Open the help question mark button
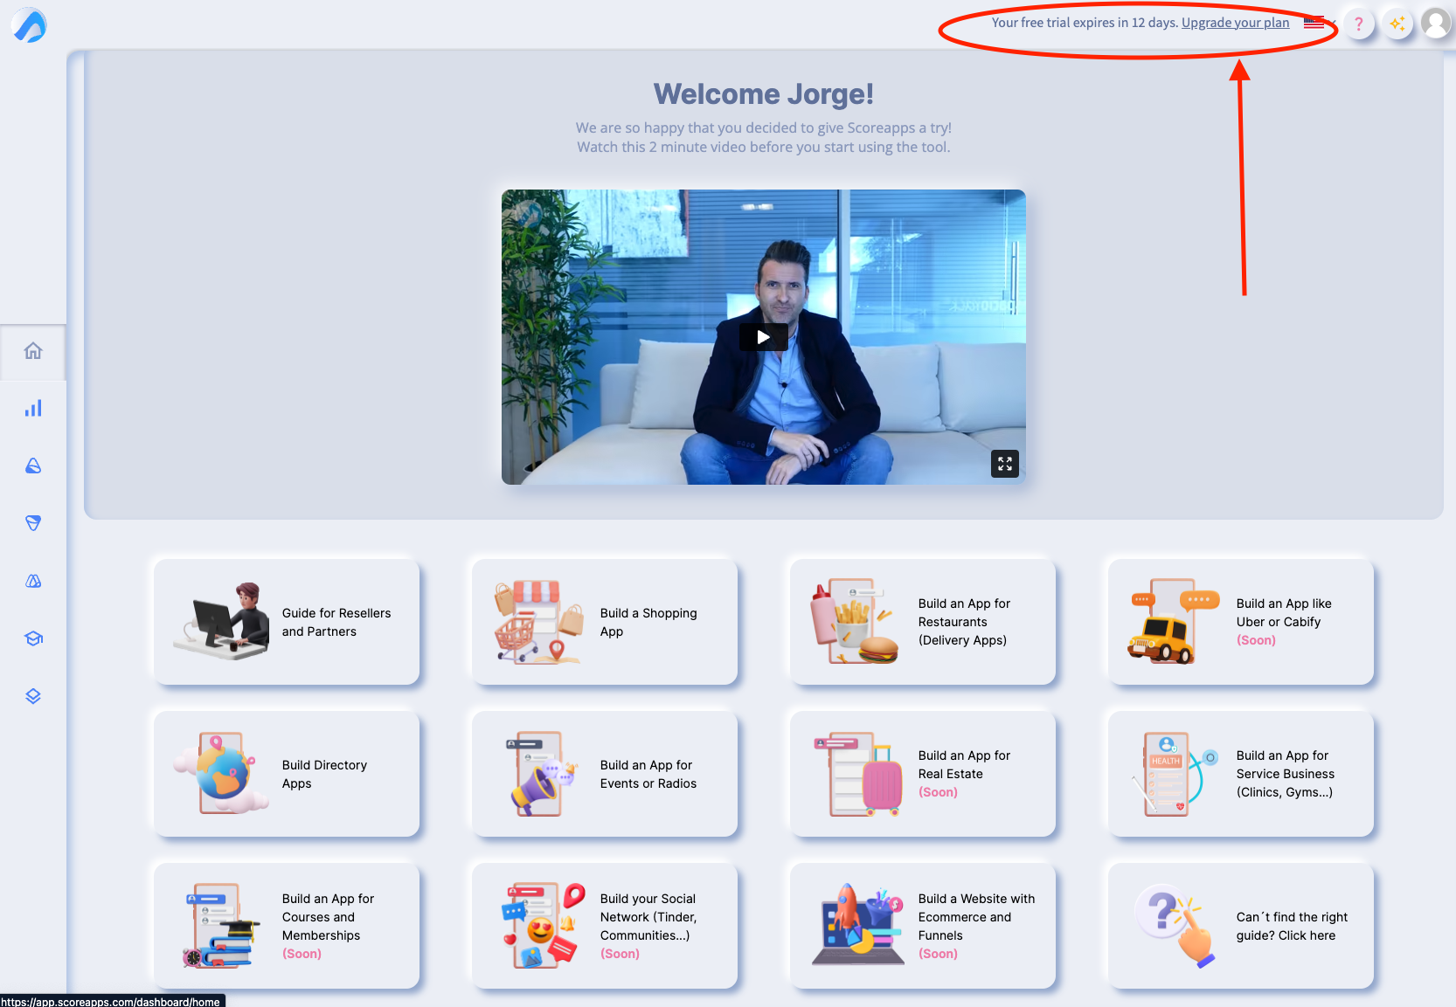The height and width of the screenshot is (1007, 1456). tap(1358, 24)
